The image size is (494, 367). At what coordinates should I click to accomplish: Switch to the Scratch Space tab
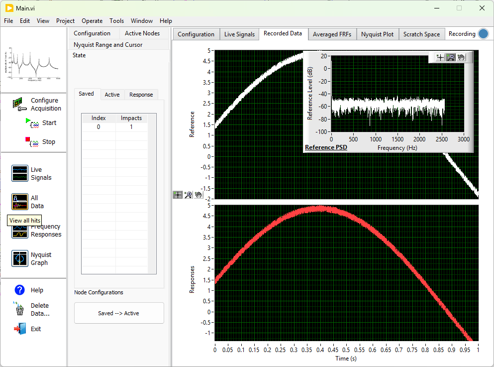(x=421, y=34)
